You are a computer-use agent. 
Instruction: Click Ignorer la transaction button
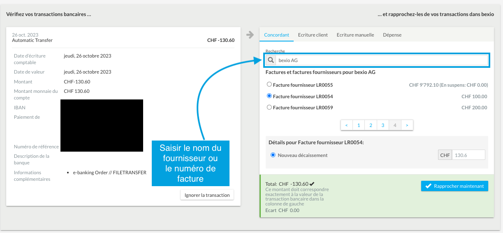(207, 195)
